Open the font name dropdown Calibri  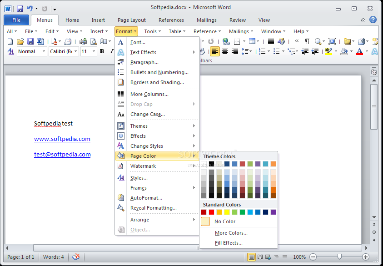[x=76, y=51]
